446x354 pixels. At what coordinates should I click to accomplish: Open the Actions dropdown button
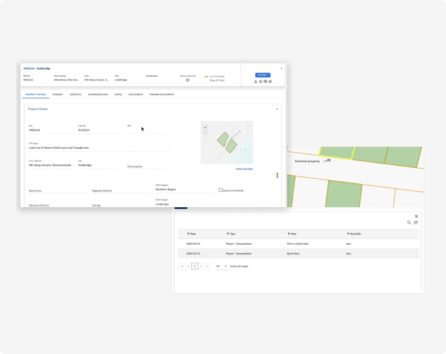(263, 75)
